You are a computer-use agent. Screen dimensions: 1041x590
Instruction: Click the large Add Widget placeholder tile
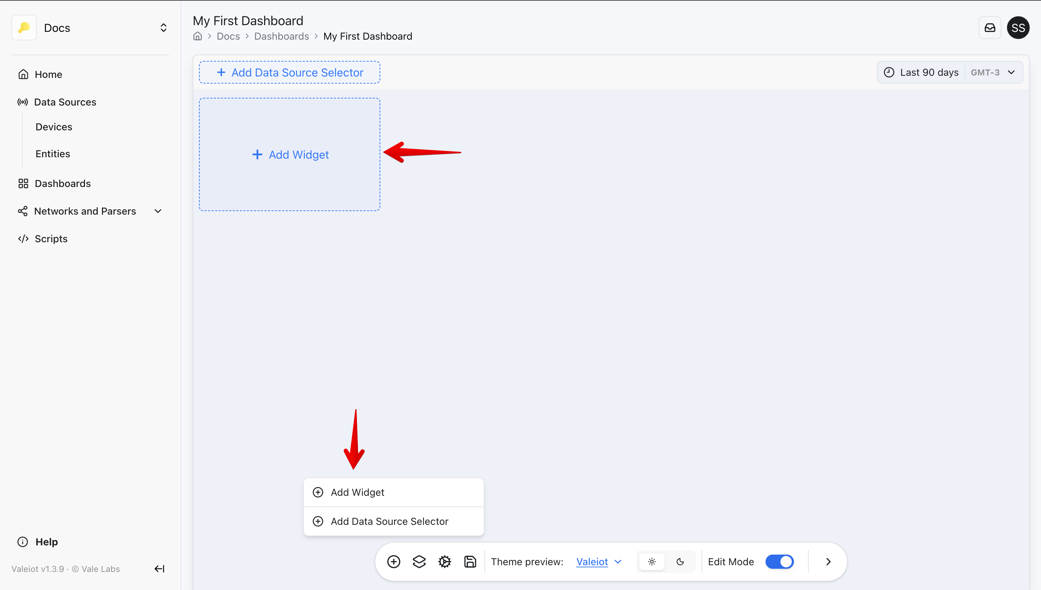tap(289, 154)
